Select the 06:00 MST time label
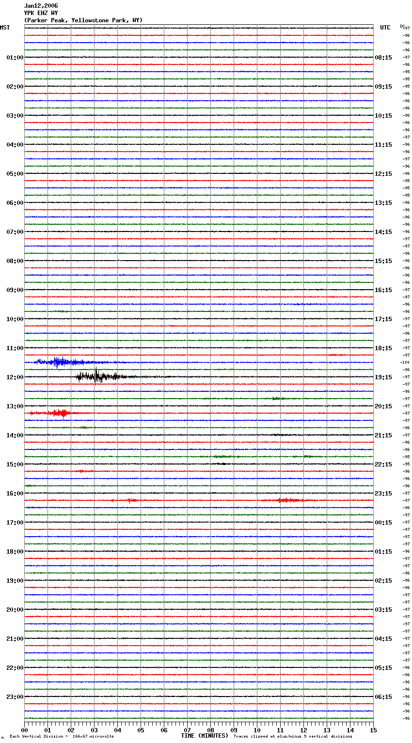The width and height of the screenshot is (412, 743). point(15,203)
